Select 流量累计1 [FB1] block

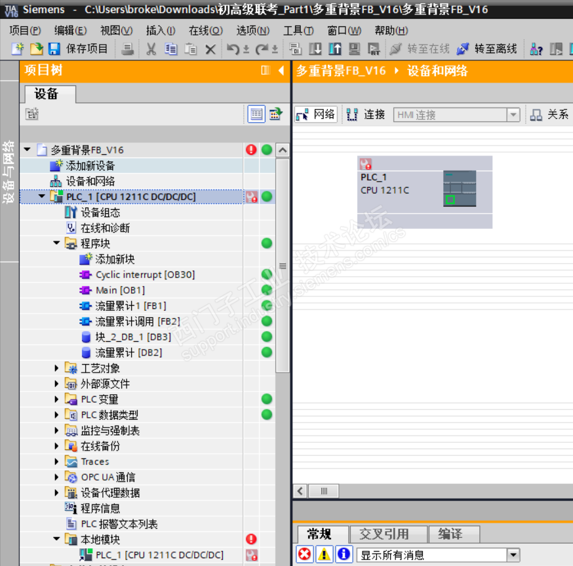pos(130,306)
